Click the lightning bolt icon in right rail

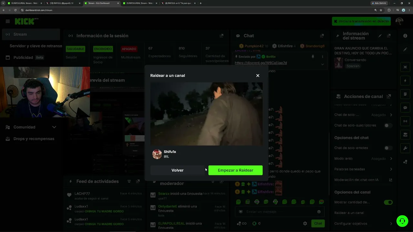point(405,81)
